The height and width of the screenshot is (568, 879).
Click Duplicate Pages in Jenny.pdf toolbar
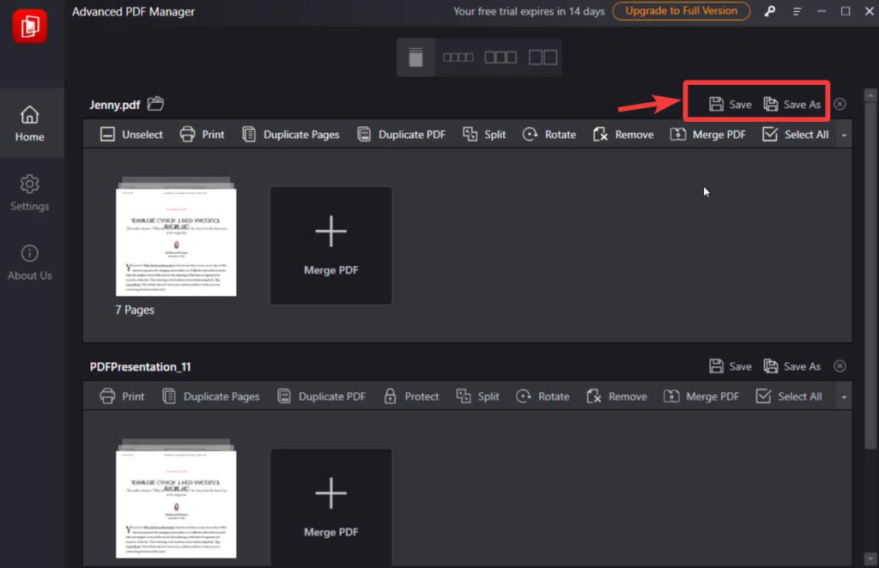tap(290, 135)
